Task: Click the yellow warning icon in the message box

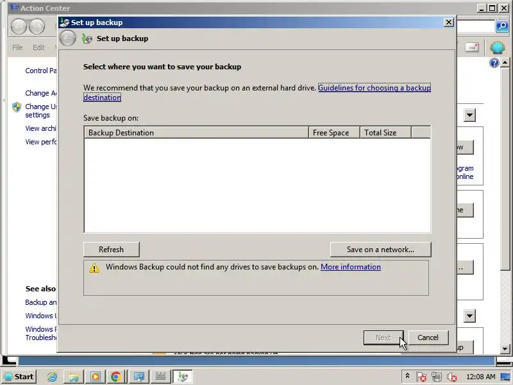Action: [x=94, y=268]
